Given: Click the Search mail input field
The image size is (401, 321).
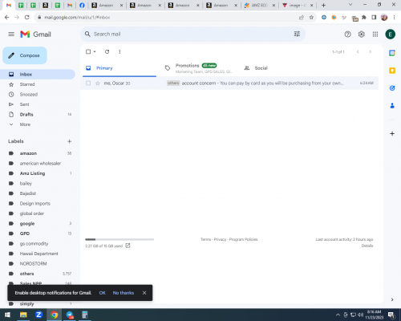Looking at the screenshot, I should [192, 34].
